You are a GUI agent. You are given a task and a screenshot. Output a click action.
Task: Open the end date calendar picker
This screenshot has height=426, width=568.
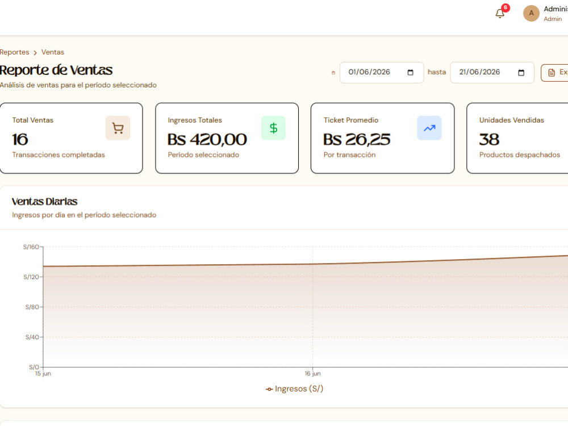pos(521,73)
